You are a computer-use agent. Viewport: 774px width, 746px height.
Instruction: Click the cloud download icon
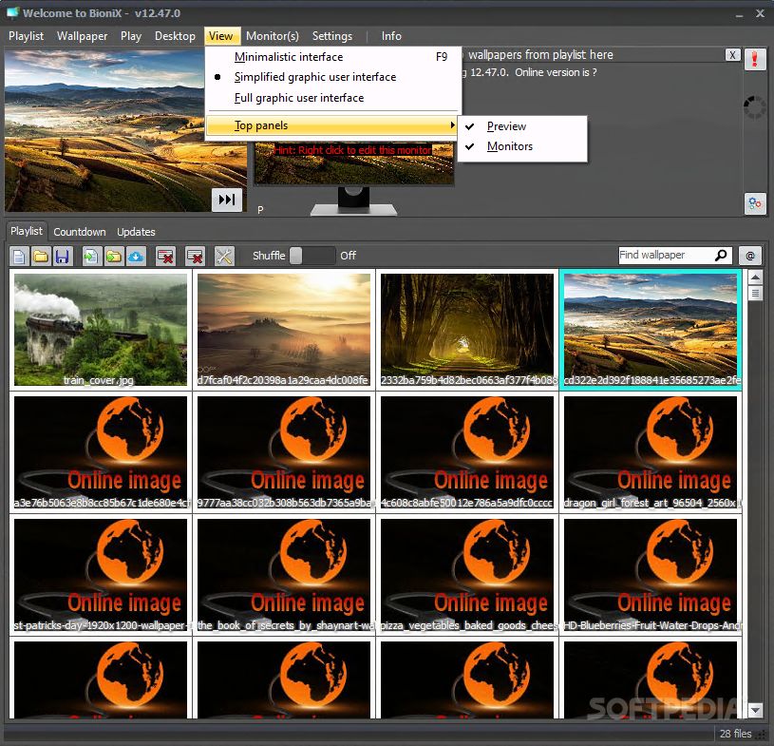[x=136, y=256]
